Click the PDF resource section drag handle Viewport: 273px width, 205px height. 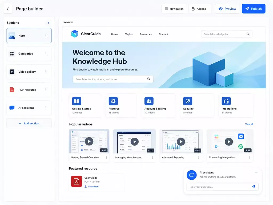click(46, 90)
